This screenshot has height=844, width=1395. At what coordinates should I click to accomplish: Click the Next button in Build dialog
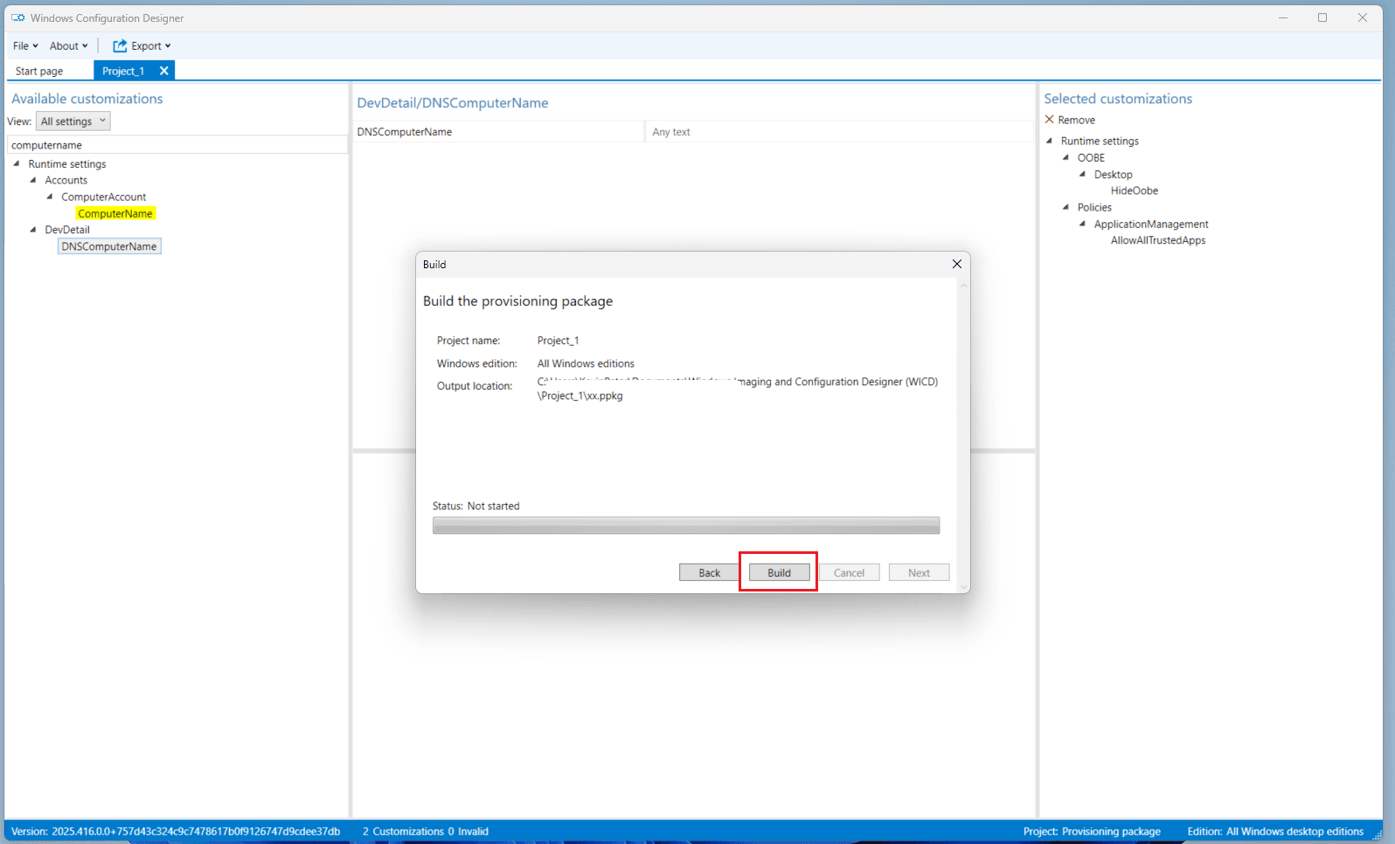(x=920, y=572)
